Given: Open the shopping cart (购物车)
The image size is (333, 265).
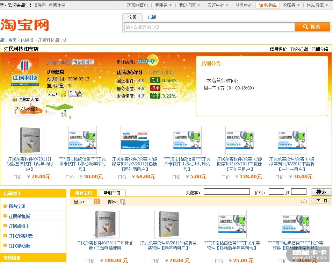Looking at the screenshot, I should pos(267,5).
